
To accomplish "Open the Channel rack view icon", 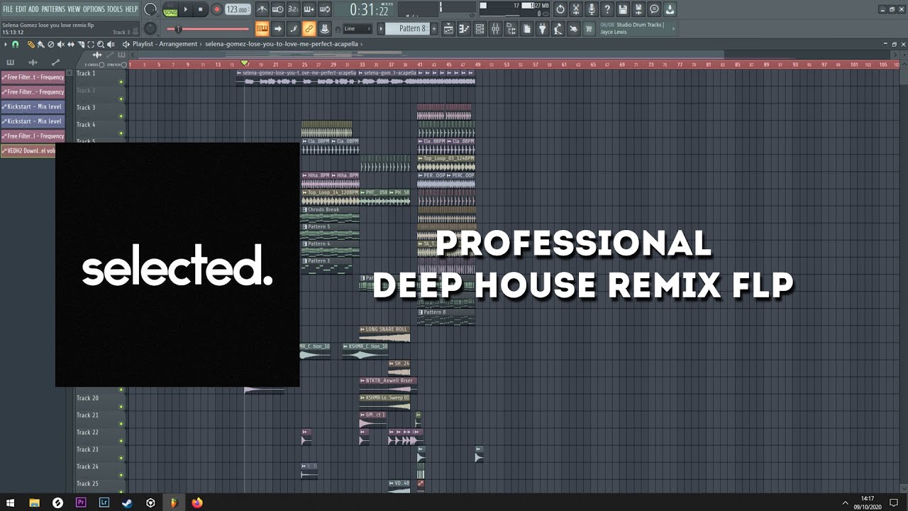I will 480,28.
